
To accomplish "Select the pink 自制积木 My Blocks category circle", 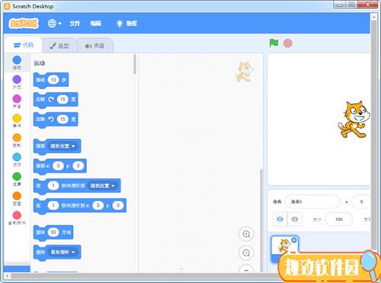I will click(17, 215).
